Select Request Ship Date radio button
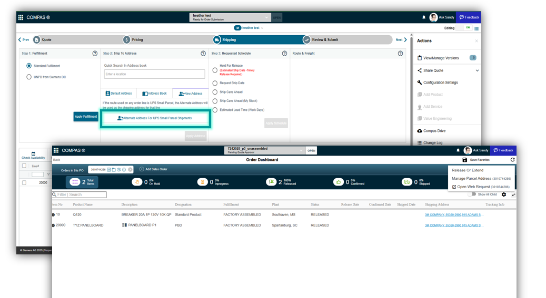 pyautogui.click(x=215, y=83)
